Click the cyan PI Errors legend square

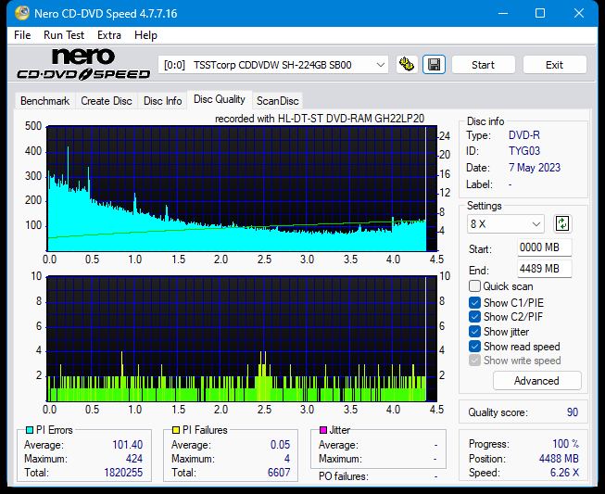pos(30,431)
